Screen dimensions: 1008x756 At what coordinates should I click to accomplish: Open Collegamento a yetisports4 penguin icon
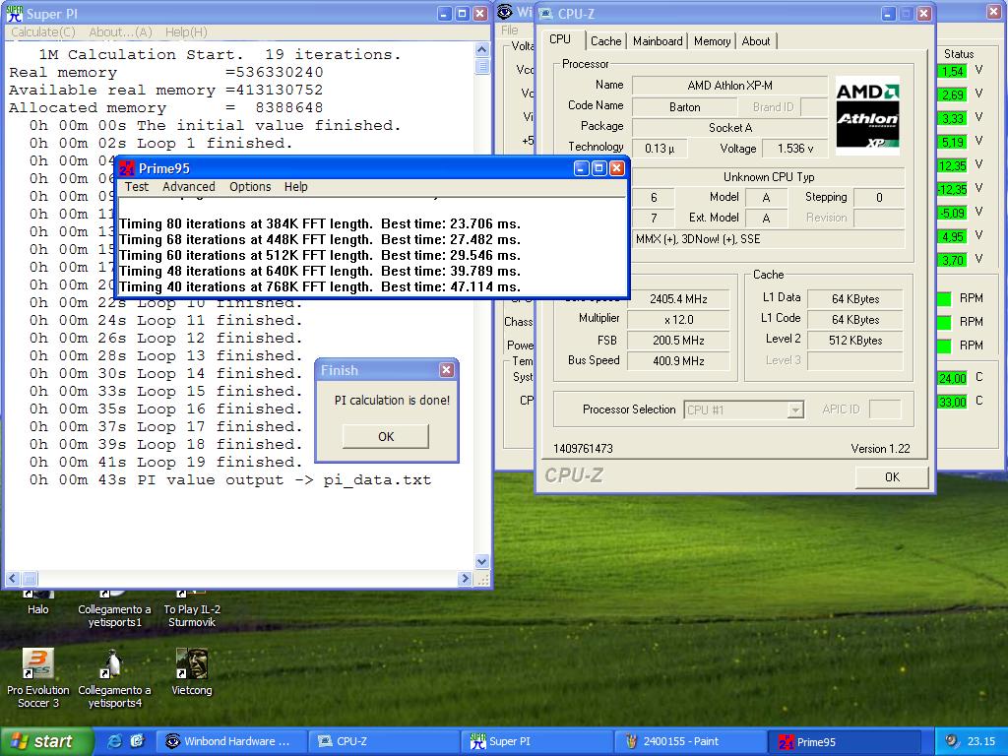tap(114, 677)
